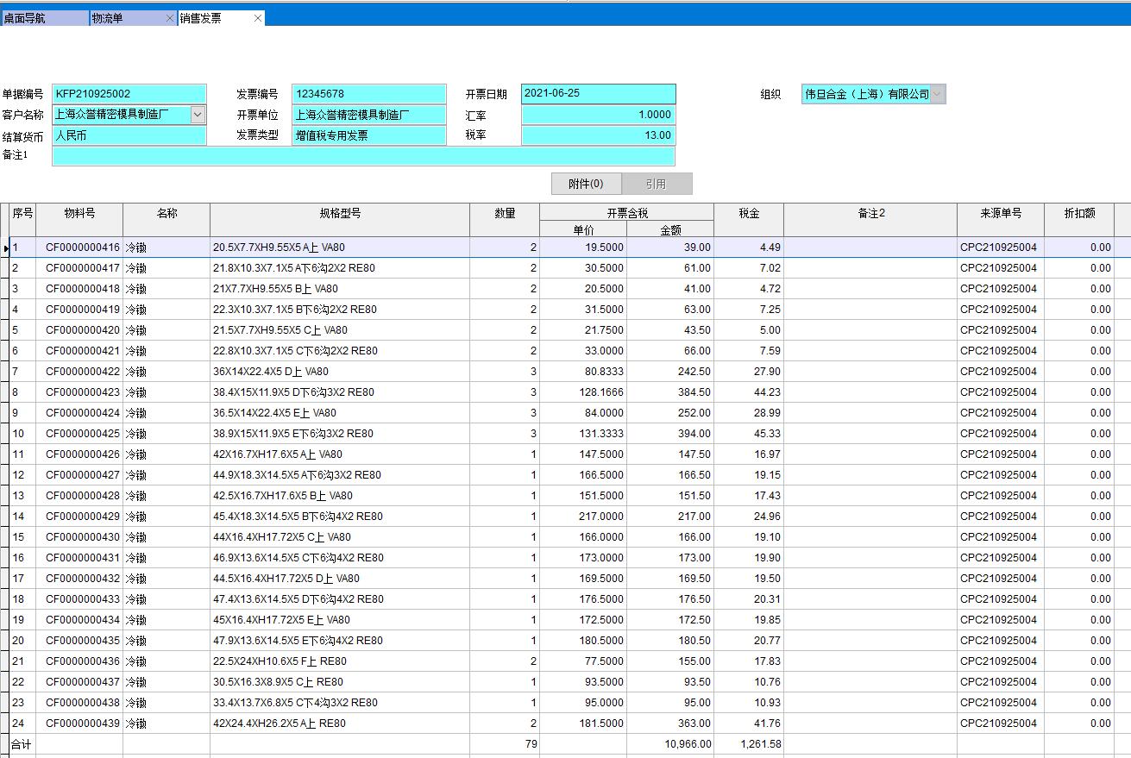
Task: Switch to the 物流单 tab
Action: click(125, 18)
